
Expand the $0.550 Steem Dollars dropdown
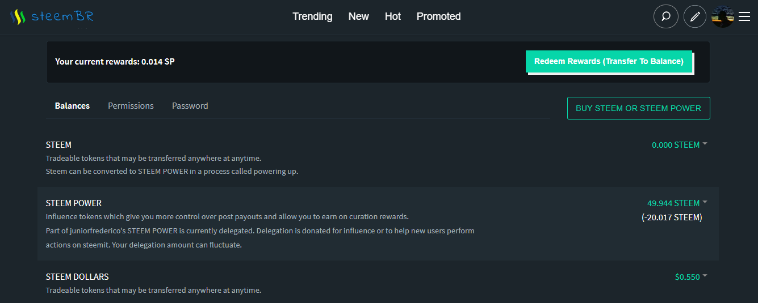(x=690, y=277)
